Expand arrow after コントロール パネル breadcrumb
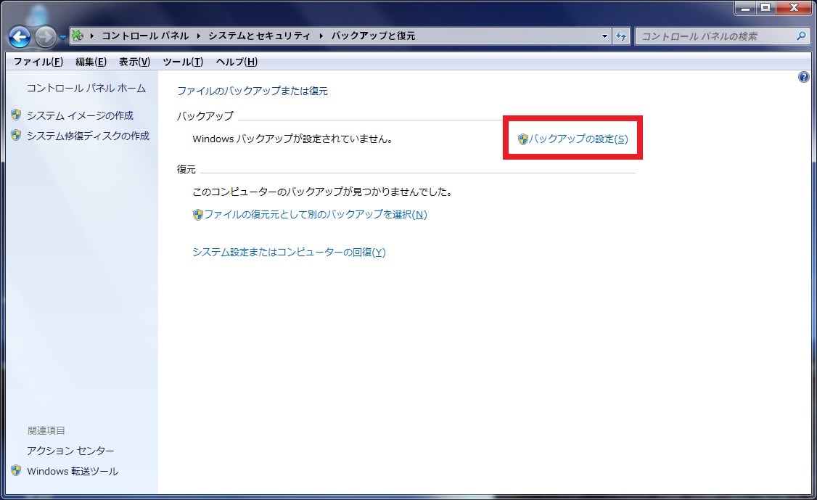 click(199, 36)
